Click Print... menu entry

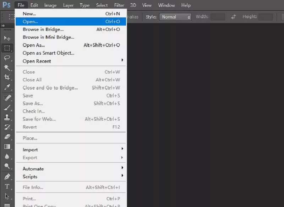tap(71, 199)
